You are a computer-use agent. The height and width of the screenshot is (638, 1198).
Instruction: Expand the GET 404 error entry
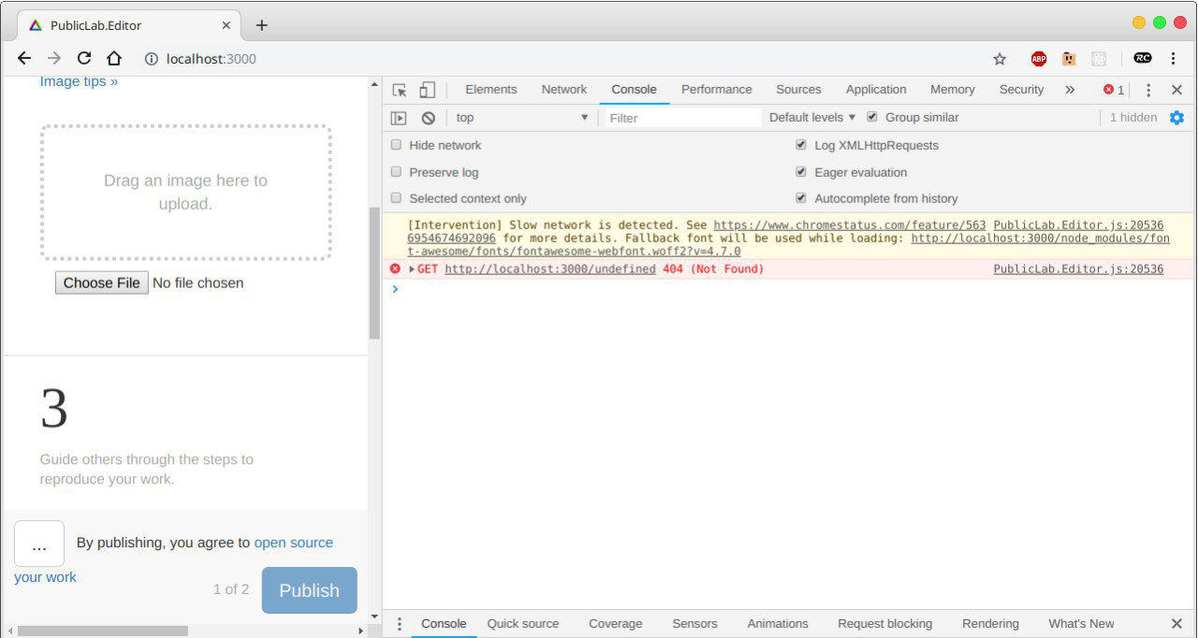412,269
